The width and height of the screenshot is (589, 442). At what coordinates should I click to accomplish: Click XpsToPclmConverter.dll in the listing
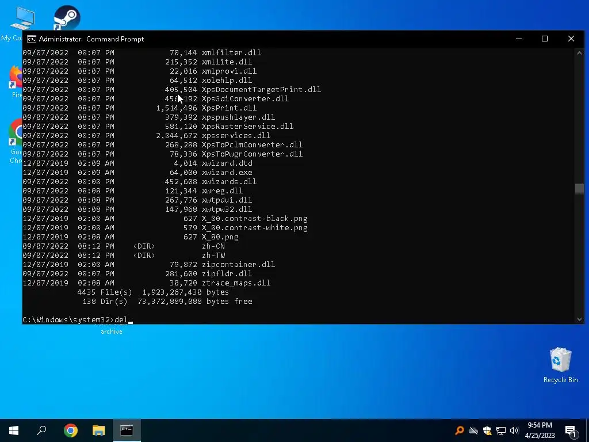pos(252,144)
